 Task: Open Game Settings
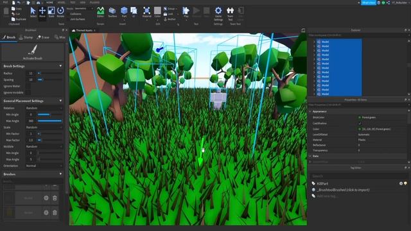218,14
